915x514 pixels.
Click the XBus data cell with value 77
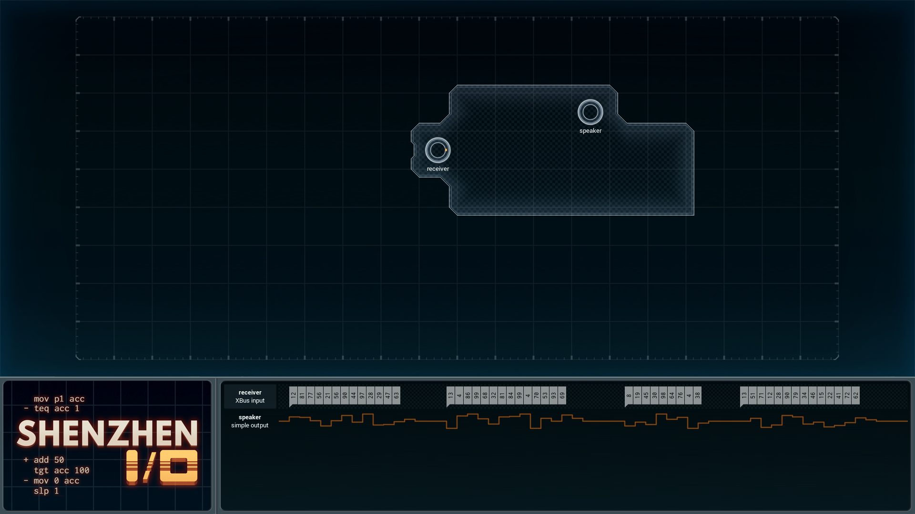pyautogui.click(x=311, y=395)
